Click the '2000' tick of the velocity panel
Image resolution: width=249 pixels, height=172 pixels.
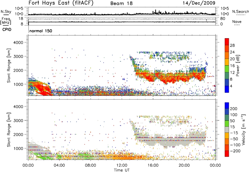(18, 134)
